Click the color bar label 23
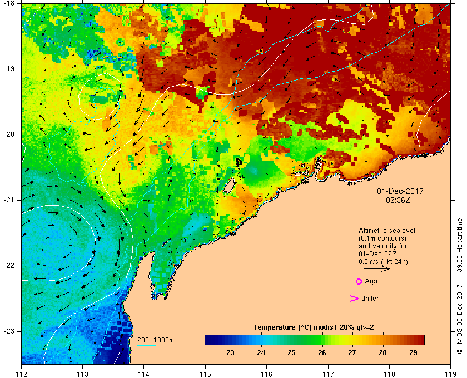Screen dimensions: 467x378 pos(231,353)
